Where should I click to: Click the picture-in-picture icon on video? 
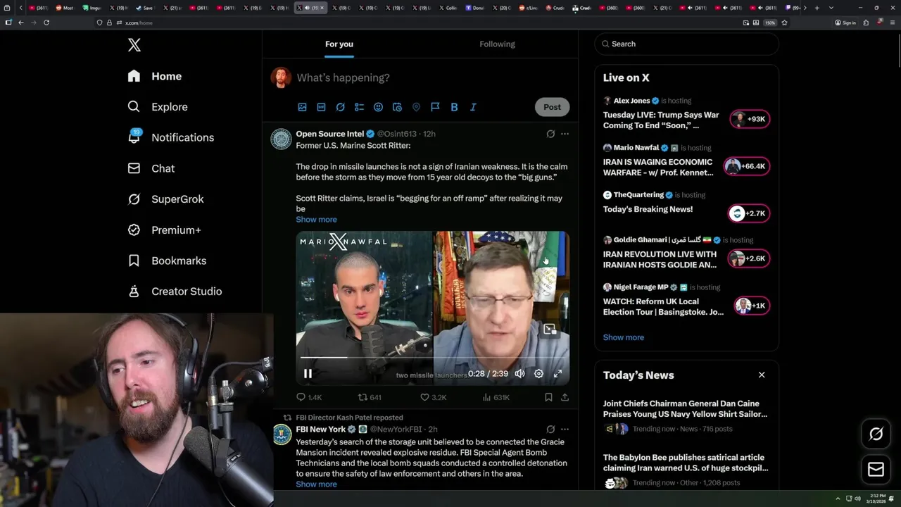tap(550, 329)
